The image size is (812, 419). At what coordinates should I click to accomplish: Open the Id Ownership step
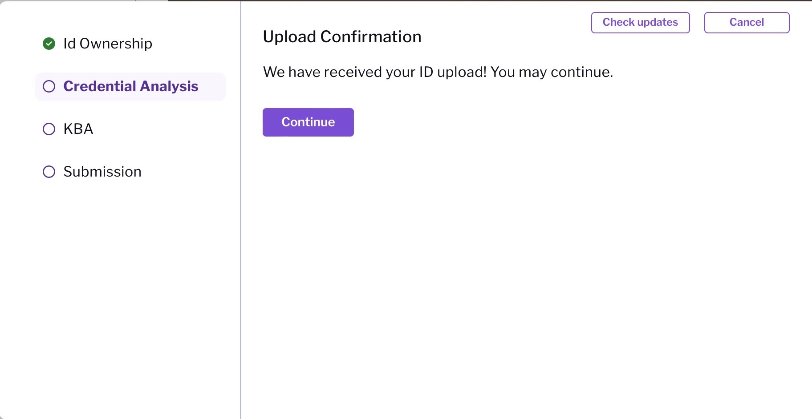pyautogui.click(x=108, y=44)
